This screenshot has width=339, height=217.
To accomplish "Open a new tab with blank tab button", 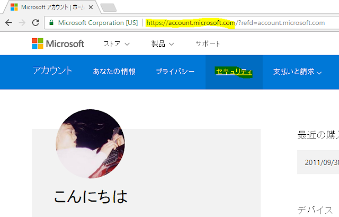I will click(109, 7).
